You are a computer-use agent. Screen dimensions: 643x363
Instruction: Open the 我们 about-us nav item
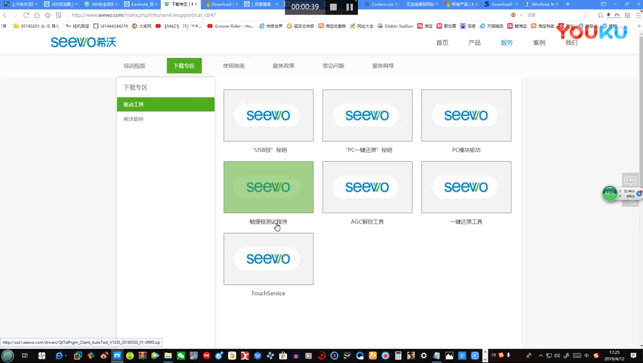click(x=571, y=43)
